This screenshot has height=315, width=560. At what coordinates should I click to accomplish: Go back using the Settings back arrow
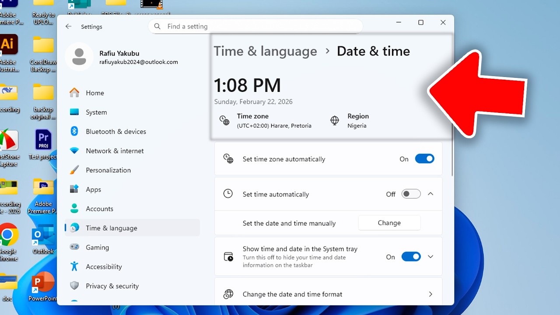68,27
